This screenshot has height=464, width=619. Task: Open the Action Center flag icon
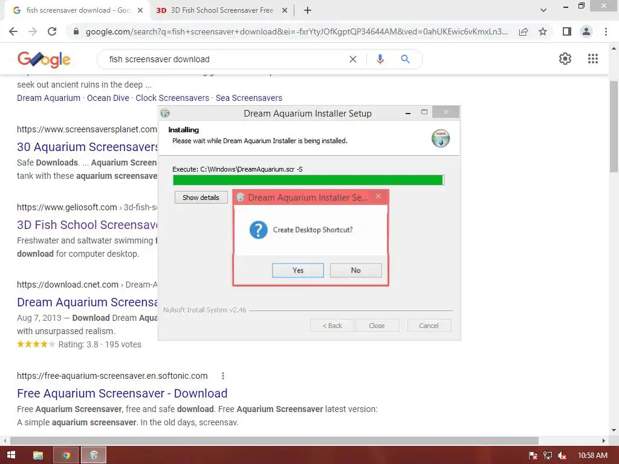[x=533, y=456]
